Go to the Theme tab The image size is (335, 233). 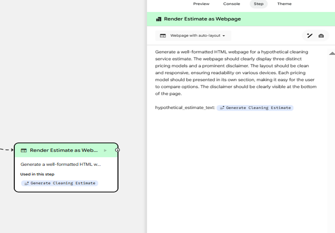point(284,4)
